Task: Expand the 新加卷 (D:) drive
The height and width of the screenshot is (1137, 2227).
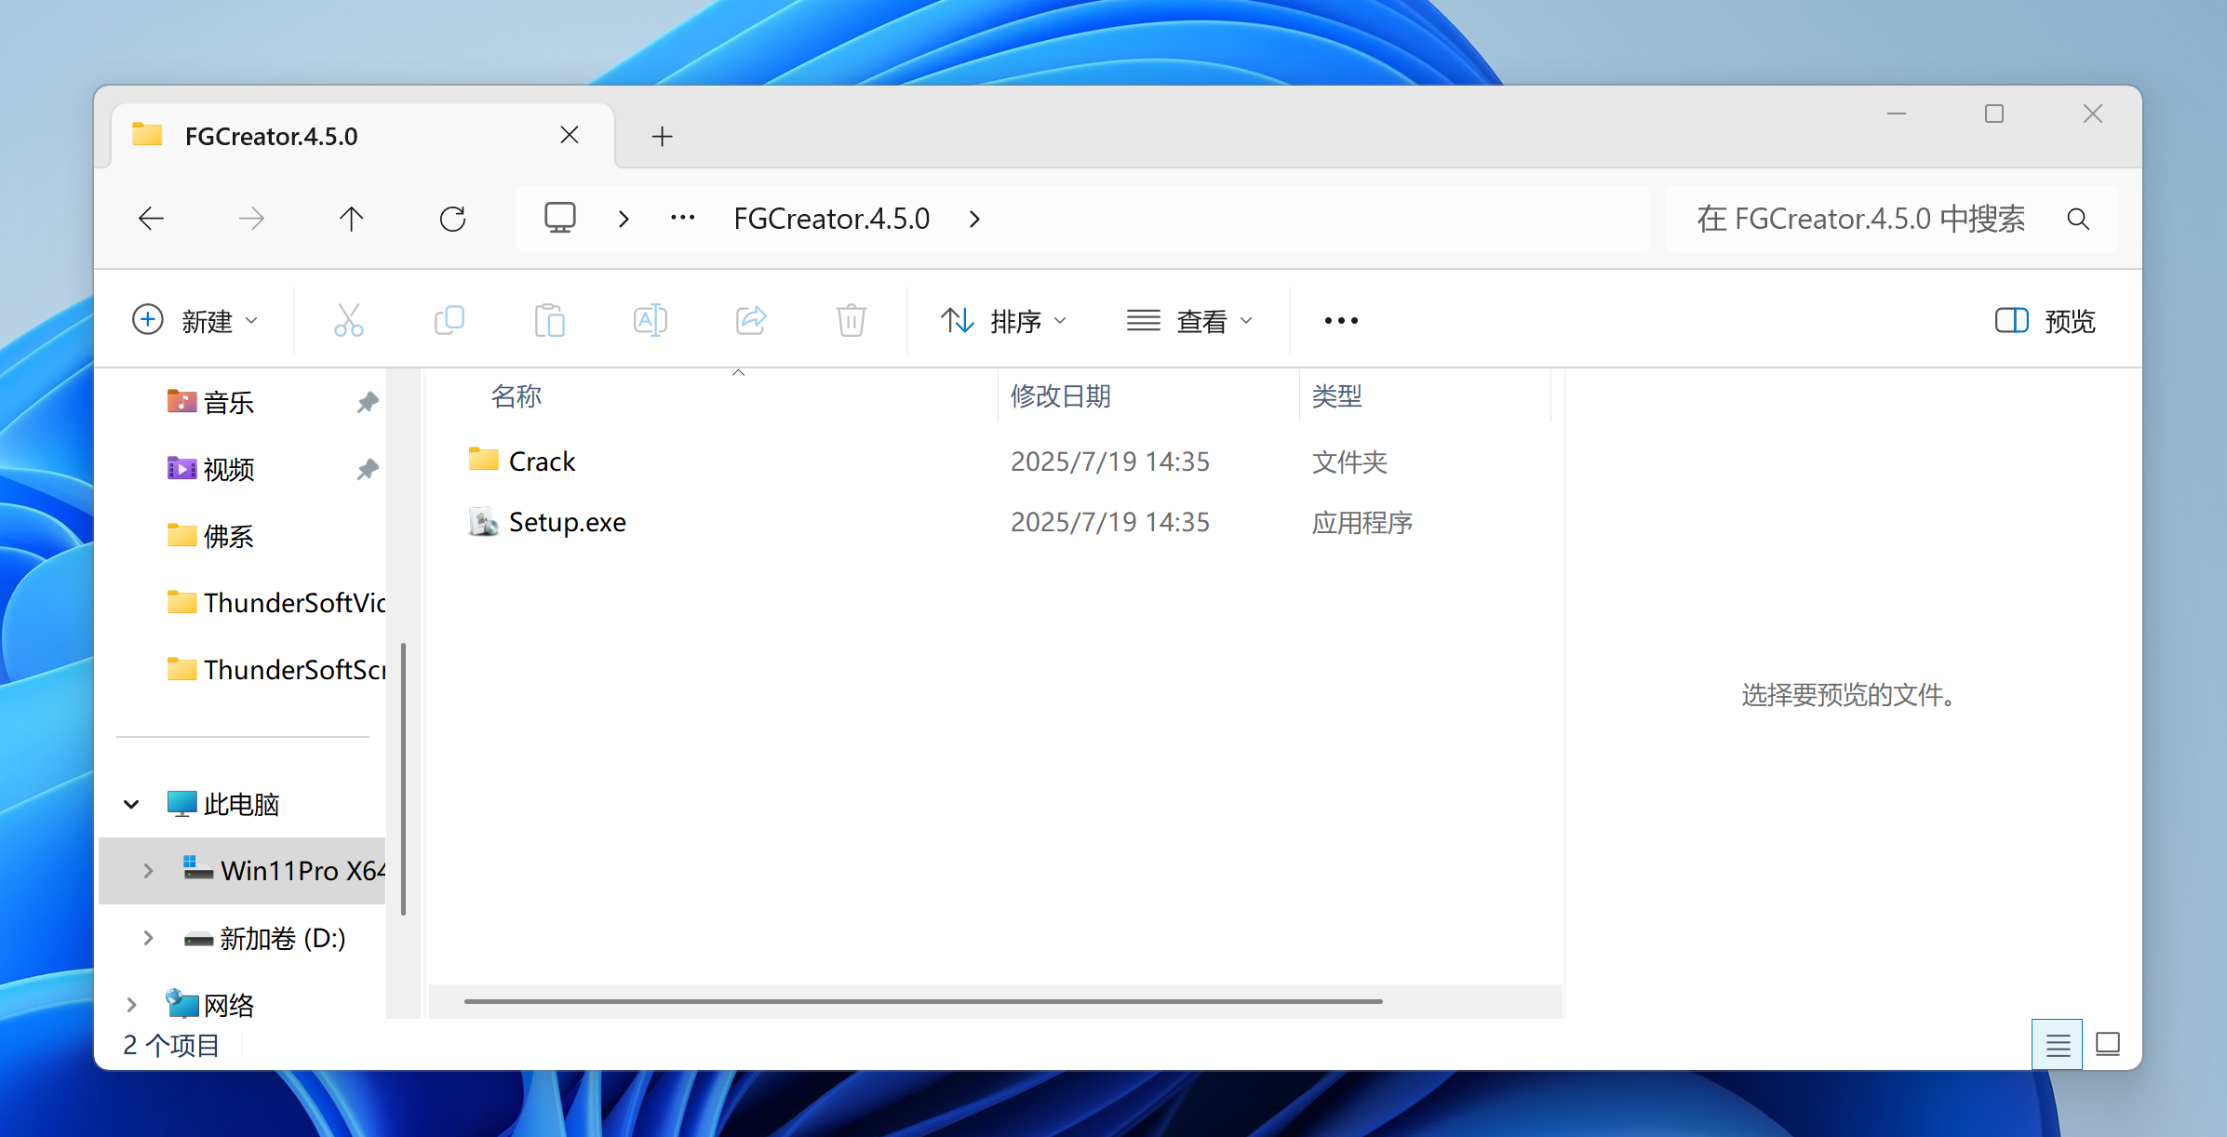Action: [148, 938]
